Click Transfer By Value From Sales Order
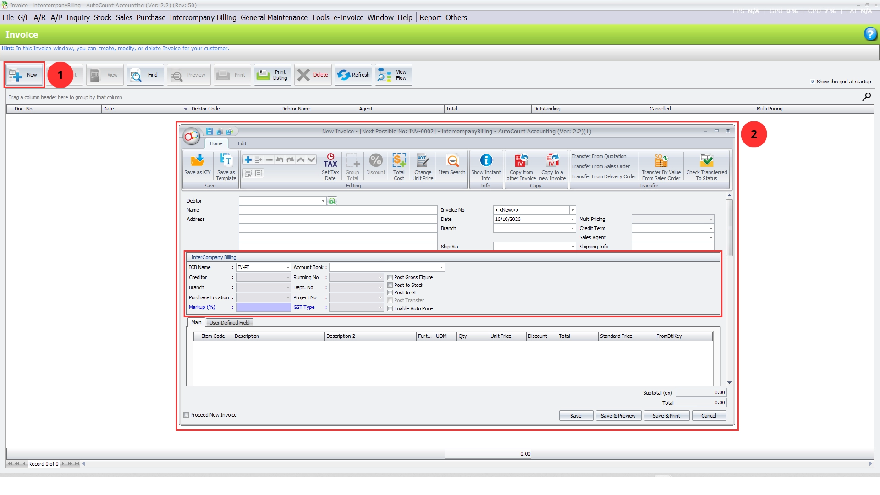This screenshot has width=880, height=495. coord(661,167)
